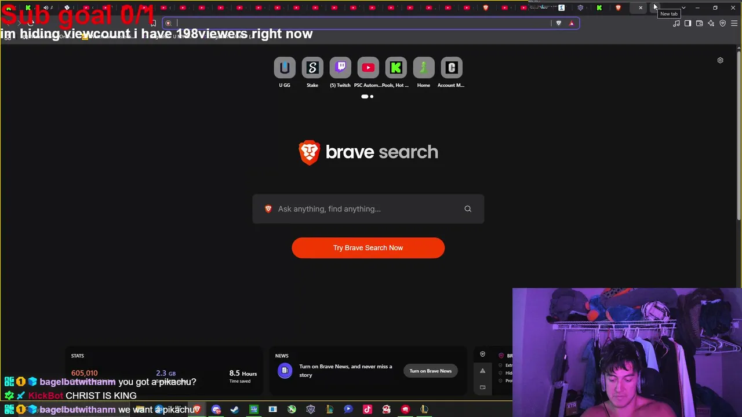
Task: Select the bottom icon in widget side strip
Action: [x=482, y=387]
